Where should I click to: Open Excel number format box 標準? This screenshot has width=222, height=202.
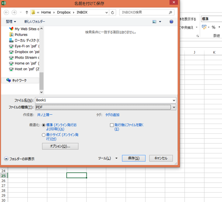point(212,19)
